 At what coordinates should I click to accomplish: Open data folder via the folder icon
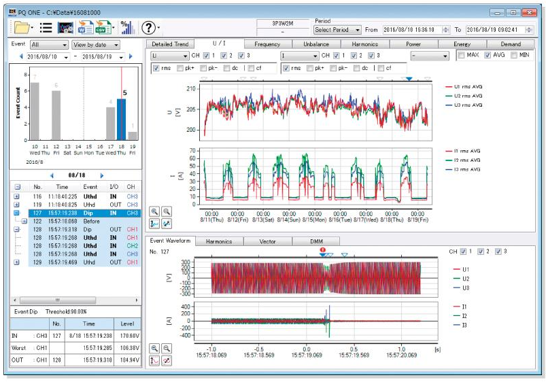22,27
